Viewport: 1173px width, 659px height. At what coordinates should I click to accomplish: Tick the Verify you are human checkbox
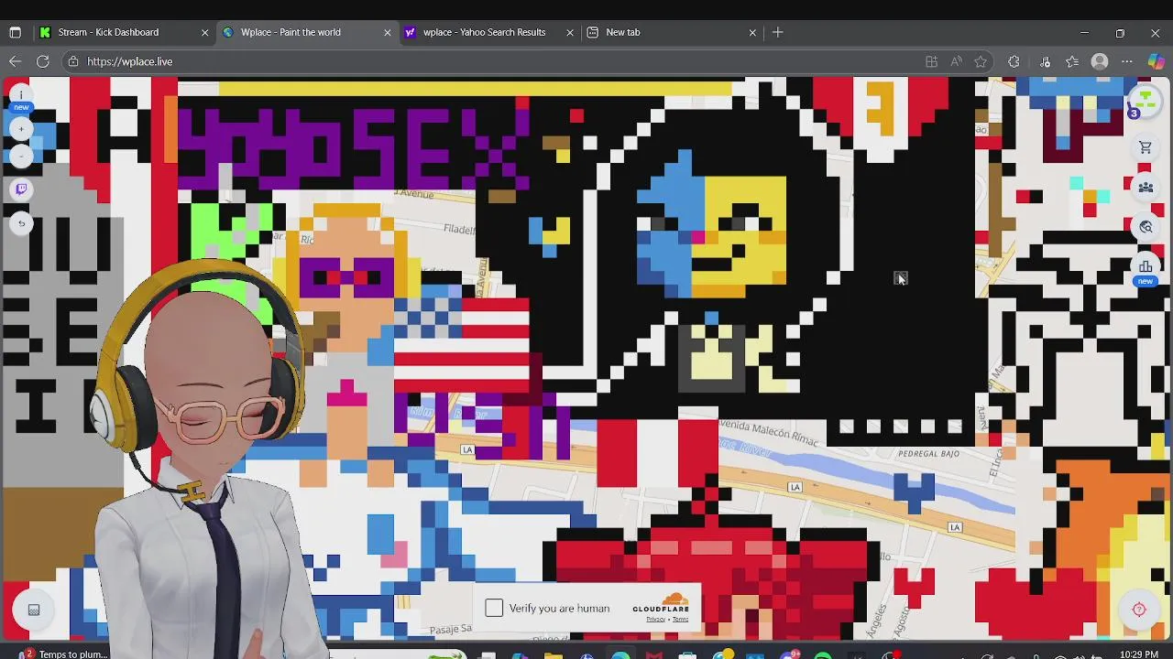pyautogui.click(x=494, y=608)
